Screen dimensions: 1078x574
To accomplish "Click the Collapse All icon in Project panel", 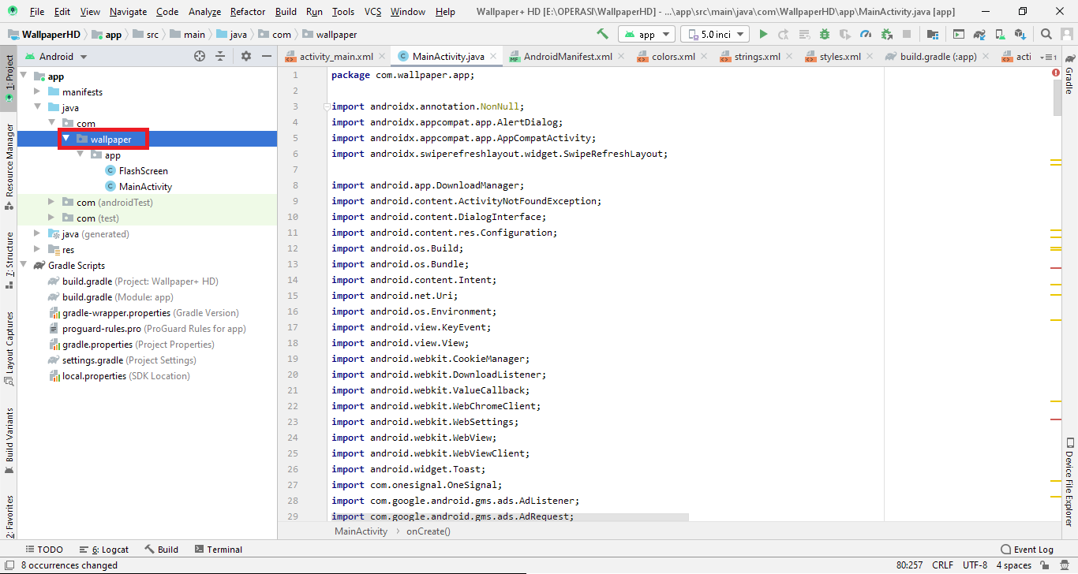I will (x=220, y=56).
